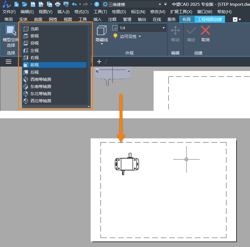
Task: Select 俯视 (top view) from view list
Action: pos(35,36)
